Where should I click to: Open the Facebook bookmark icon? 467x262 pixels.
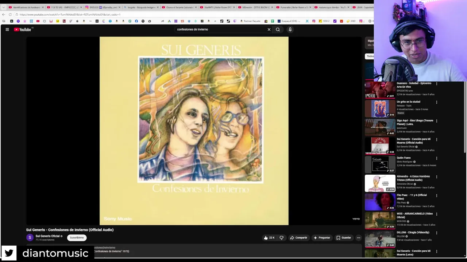coord(136,21)
